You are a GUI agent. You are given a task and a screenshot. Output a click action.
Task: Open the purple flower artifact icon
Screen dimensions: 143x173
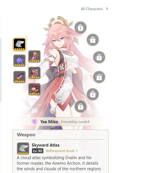pyautogui.click(x=19, y=61)
